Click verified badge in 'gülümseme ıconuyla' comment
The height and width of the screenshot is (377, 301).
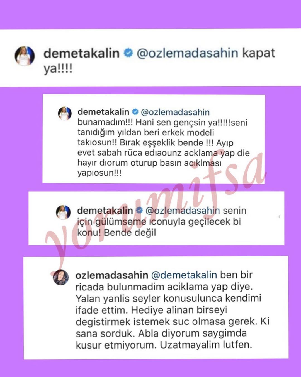[139, 210]
